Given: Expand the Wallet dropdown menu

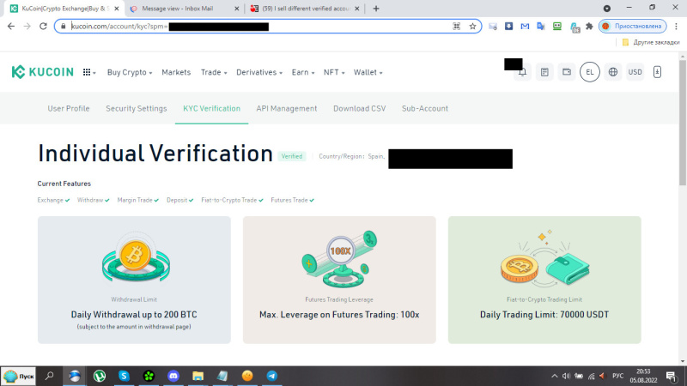Looking at the screenshot, I should (x=368, y=73).
